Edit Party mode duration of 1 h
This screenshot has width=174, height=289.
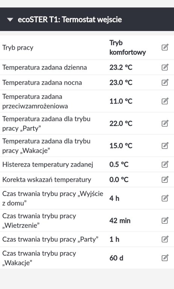(165, 239)
